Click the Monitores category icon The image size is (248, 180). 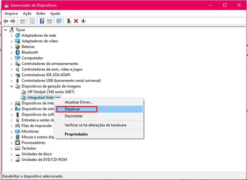18,131
